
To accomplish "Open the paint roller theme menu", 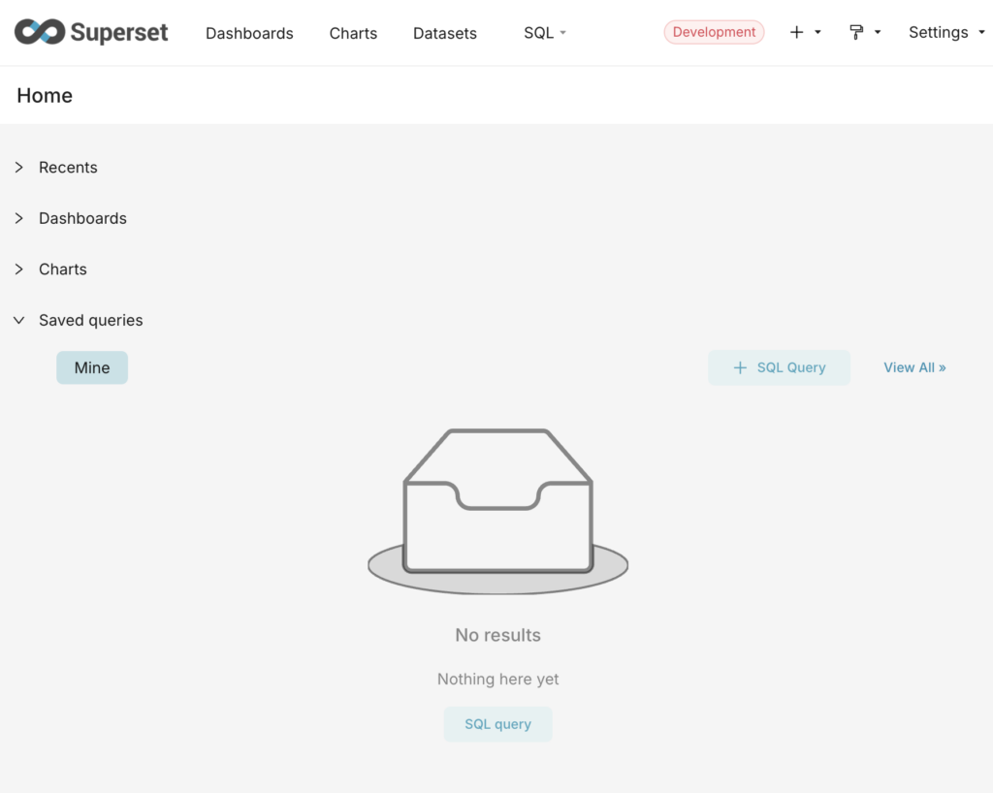I will tap(863, 32).
